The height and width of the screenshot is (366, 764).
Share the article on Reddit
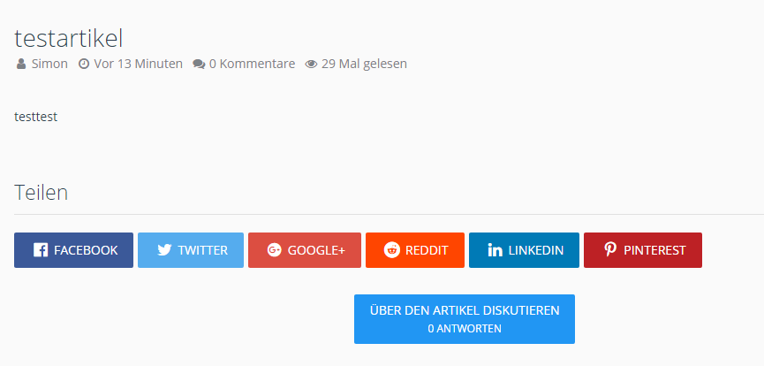(x=415, y=250)
